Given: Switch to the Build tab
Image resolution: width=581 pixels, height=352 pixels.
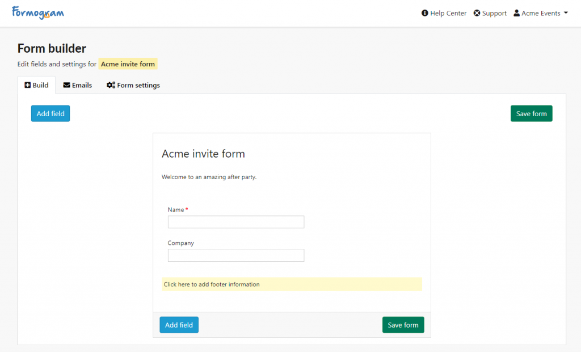Looking at the screenshot, I should point(36,85).
